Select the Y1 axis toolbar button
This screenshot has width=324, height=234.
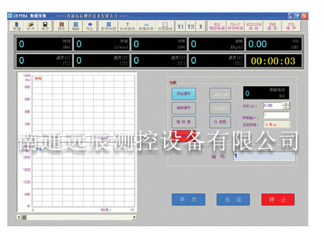click(180, 27)
